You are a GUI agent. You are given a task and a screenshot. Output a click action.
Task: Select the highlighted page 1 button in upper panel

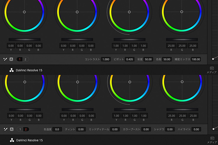20,59
